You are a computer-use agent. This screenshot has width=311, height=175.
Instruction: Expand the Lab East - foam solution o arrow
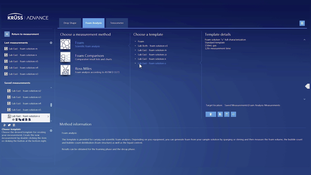[x=48, y=116]
